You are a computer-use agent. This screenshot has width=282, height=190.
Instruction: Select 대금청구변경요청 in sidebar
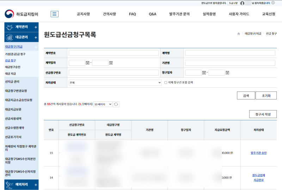[x=16, y=91]
